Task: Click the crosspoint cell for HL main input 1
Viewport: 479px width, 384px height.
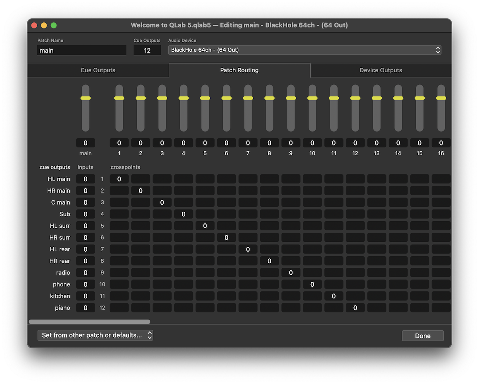Action: pyautogui.click(x=119, y=179)
